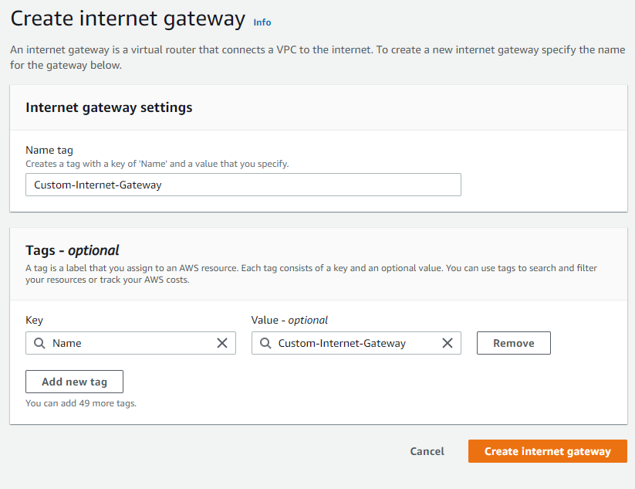Open the Info link beside the title
The width and height of the screenshot is (635, 489).
[262, 22]
